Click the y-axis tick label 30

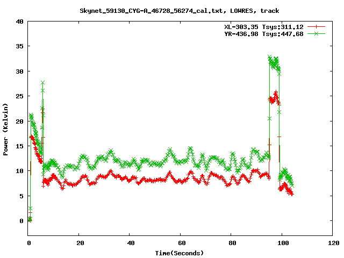19,71
